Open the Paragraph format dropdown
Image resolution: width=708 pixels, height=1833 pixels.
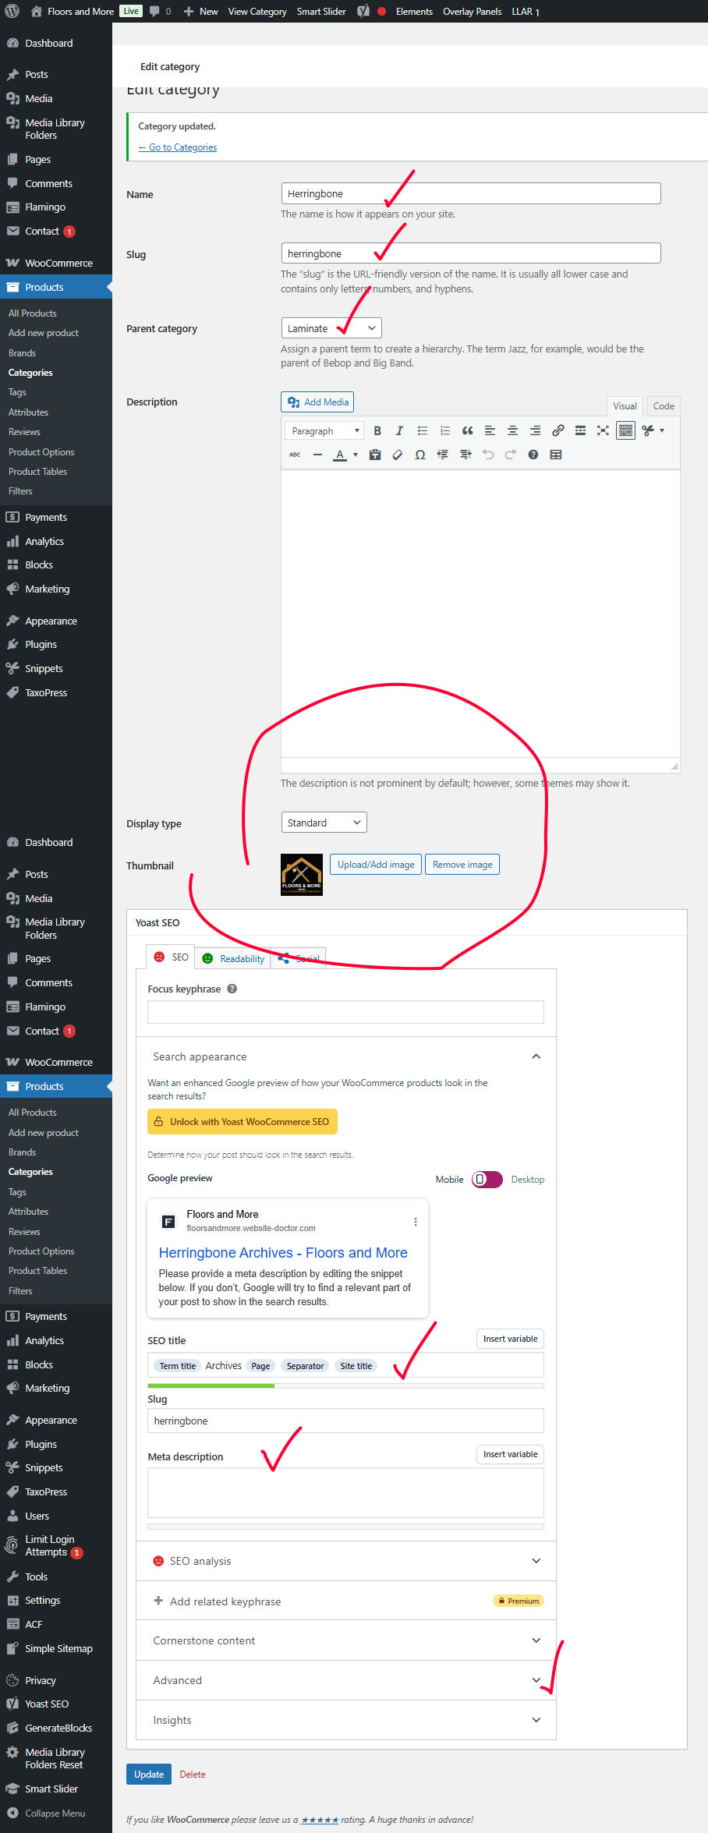pyautogui.click(x=324, y=430)
